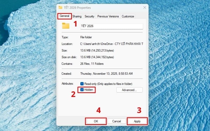Image resolution: width=210 pixels, height=131 pixels.
Task: Close the Properties dialog
Action: coord(145,8)
